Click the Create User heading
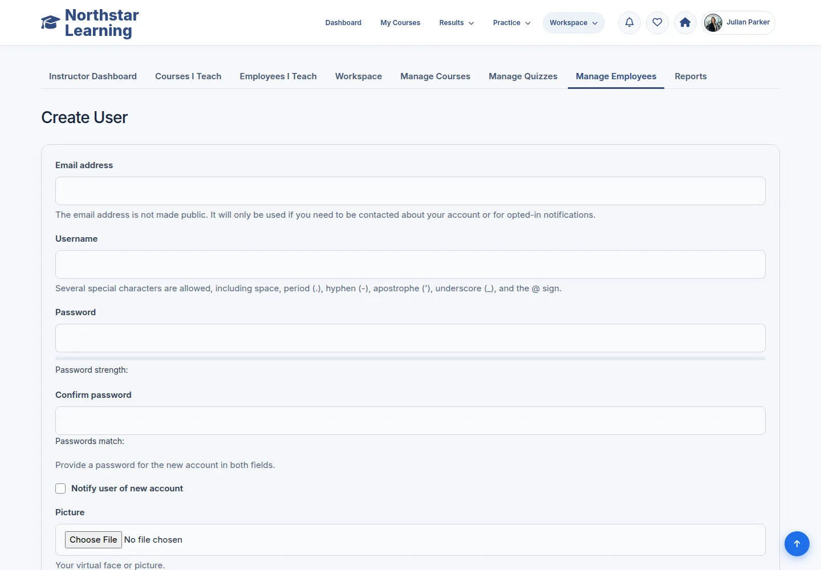 click(x=84, y=117)
